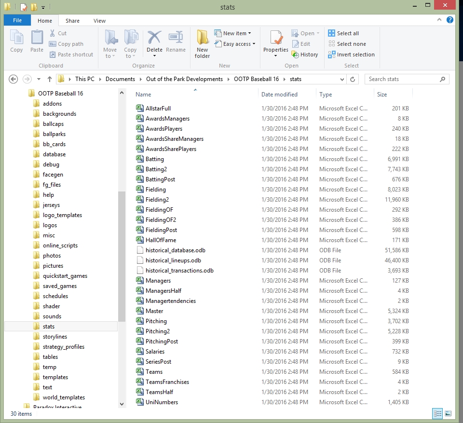Image resolution: width=463 pixels, height=423 pixels.
Task: Click Documents in the address breadcrumb
Action: tap(121, 79)
